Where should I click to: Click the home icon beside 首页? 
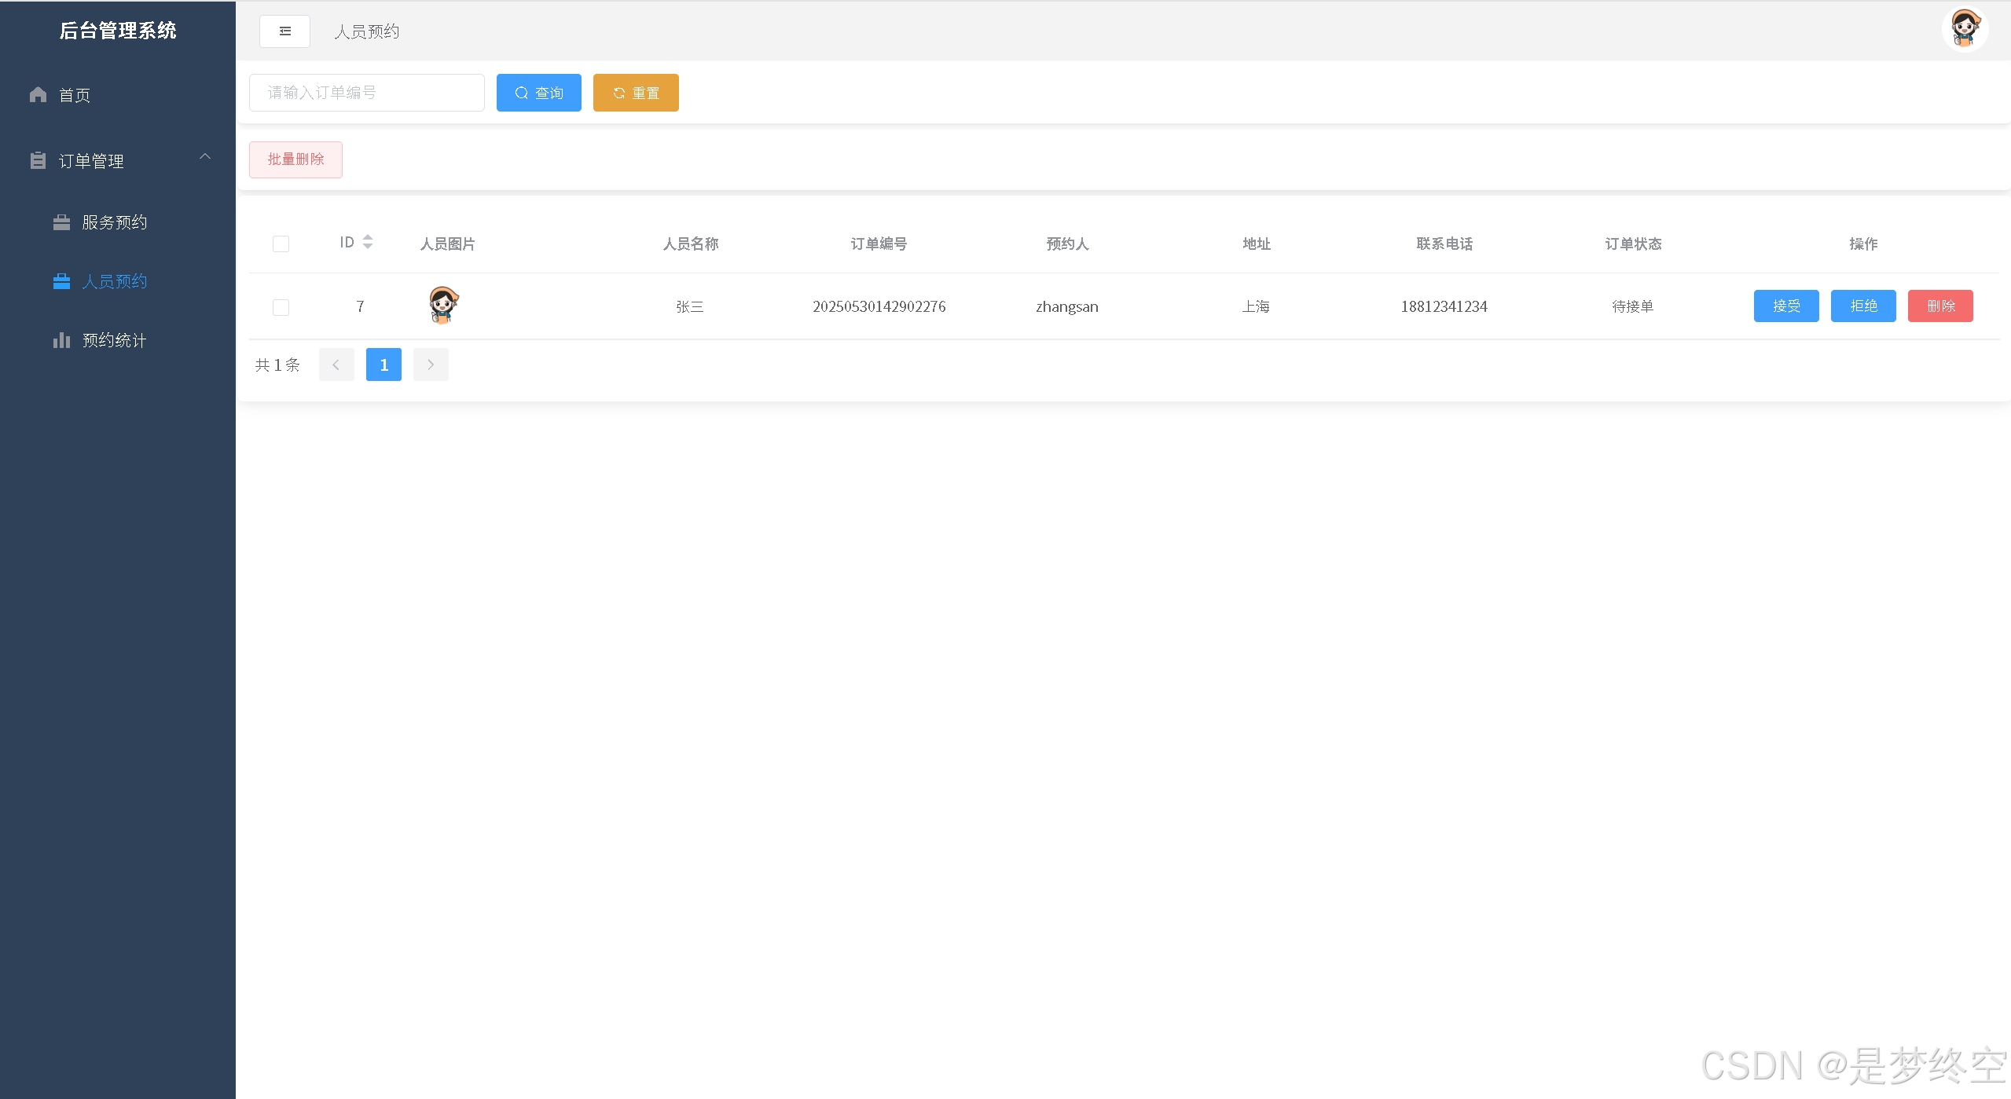(38, 95)
